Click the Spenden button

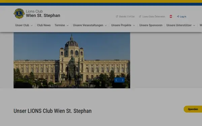(193, 109)
